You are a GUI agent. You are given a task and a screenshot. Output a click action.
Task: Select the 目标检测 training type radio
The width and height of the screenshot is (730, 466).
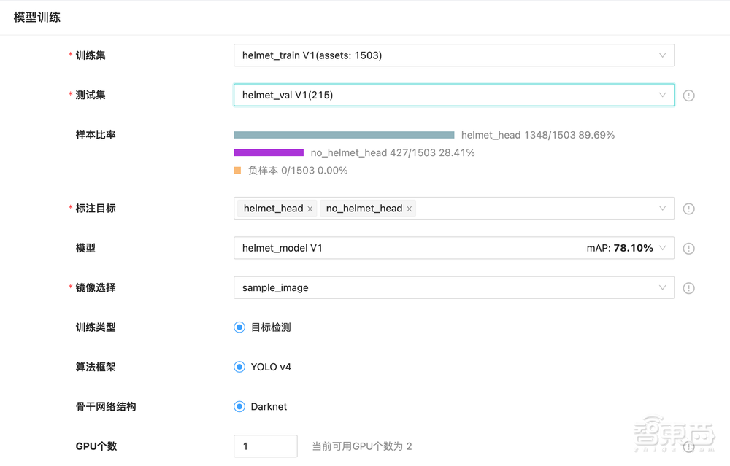coord(239,327)
